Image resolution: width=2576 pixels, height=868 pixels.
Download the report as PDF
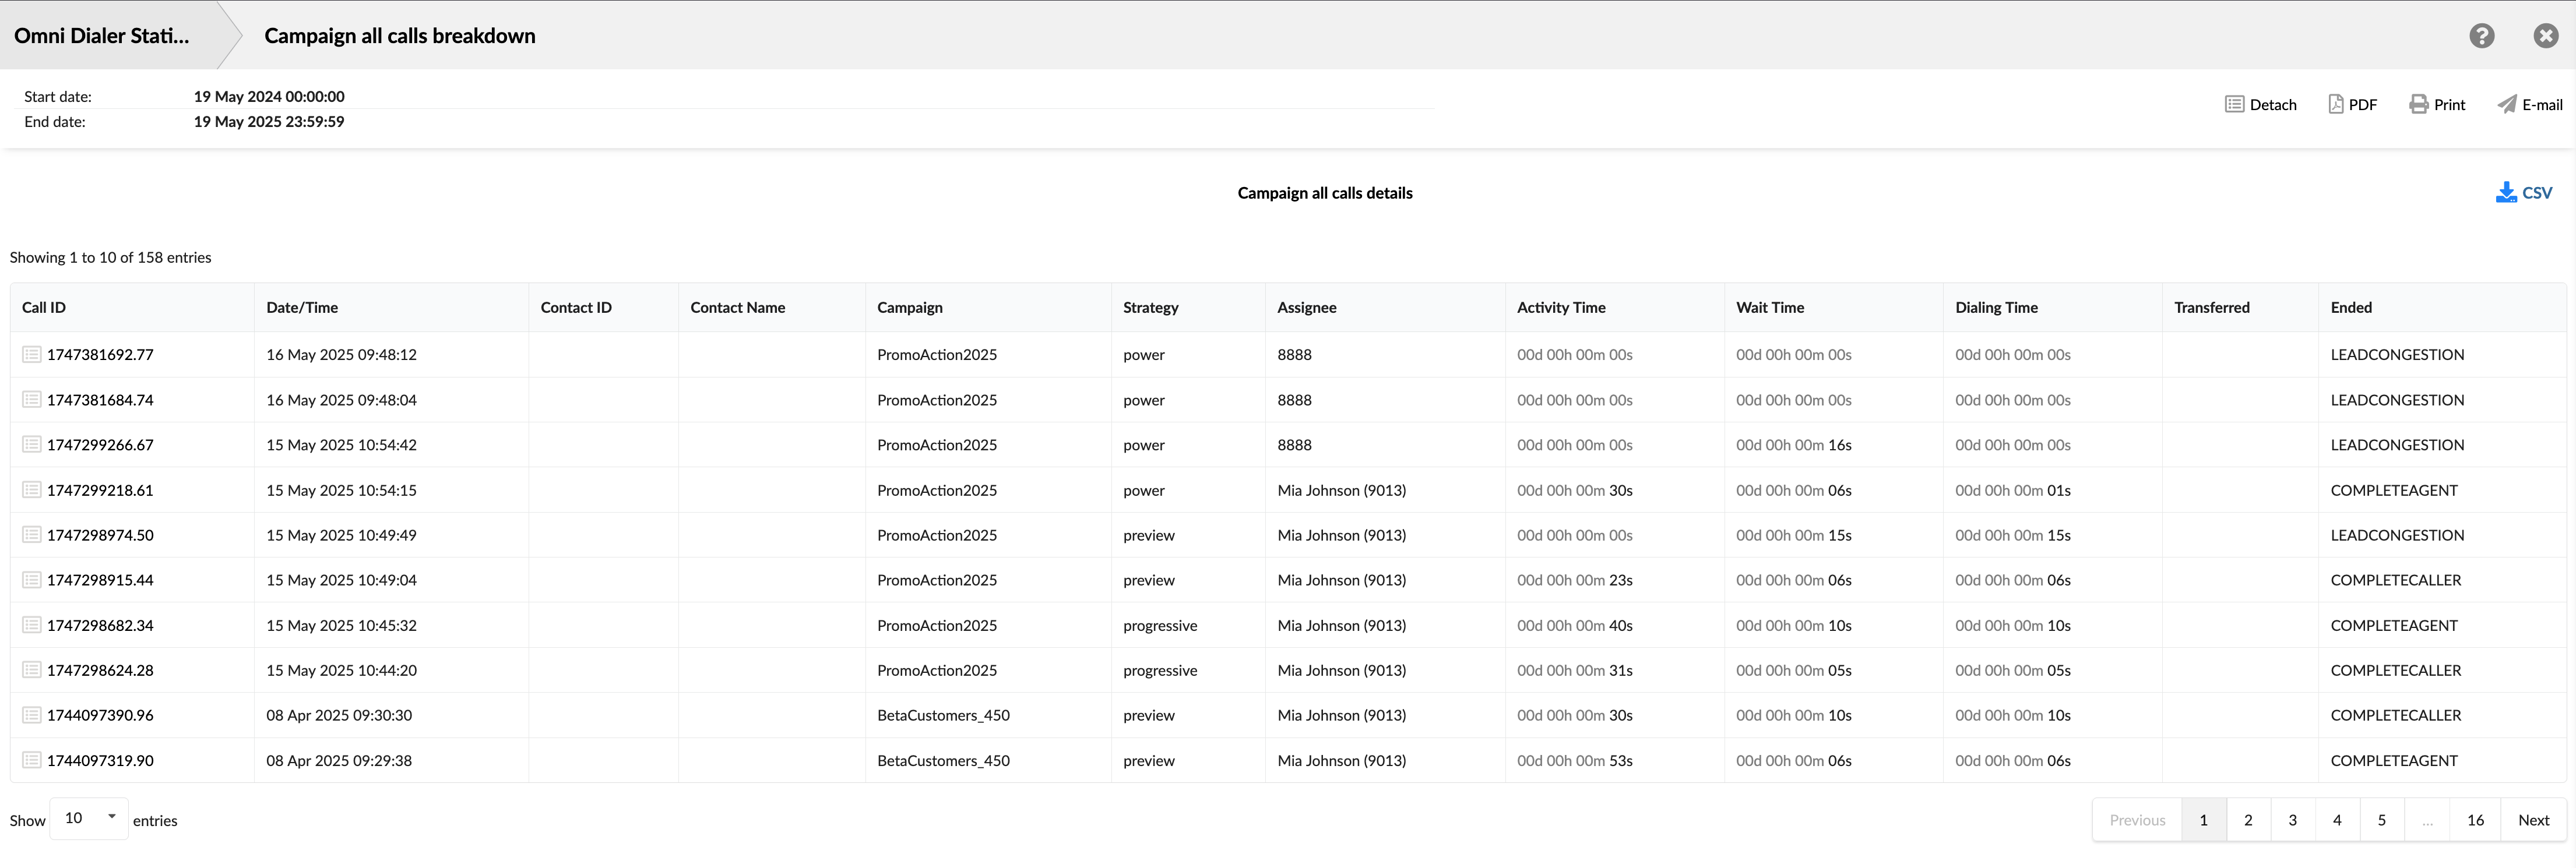[x=2352, y=104]
